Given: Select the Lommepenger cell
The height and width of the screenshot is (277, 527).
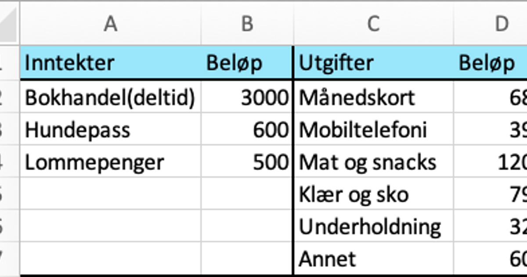Looking at the screenshot, I should [110, 162].
